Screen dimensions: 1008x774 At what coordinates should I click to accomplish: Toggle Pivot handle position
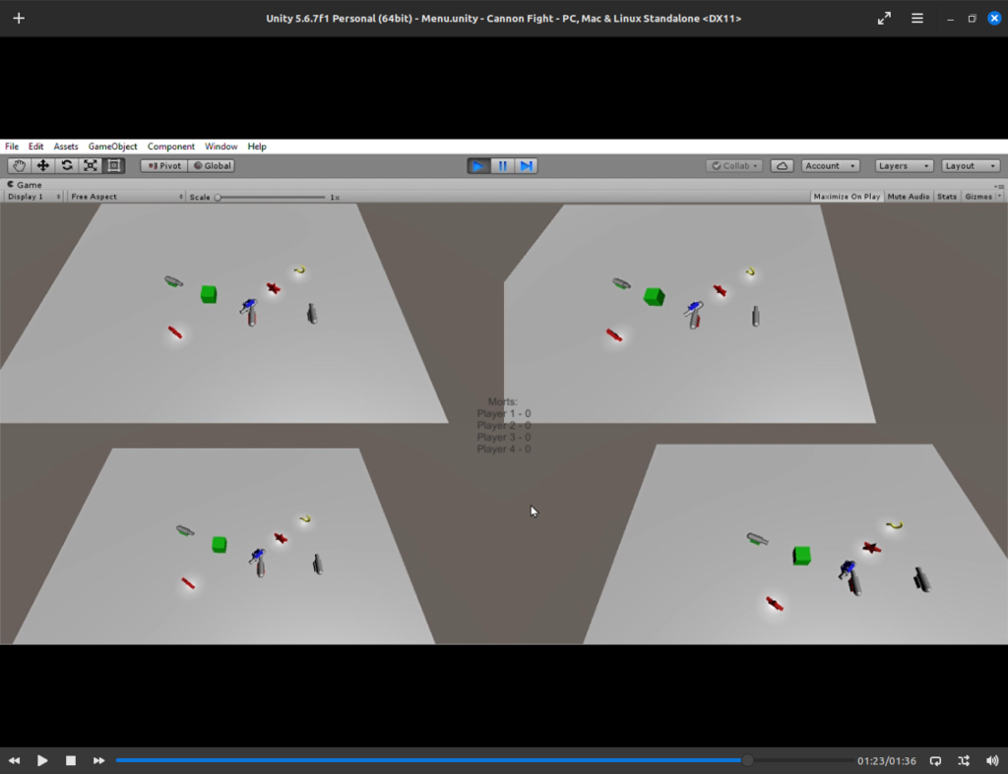[x=163, y=166]
